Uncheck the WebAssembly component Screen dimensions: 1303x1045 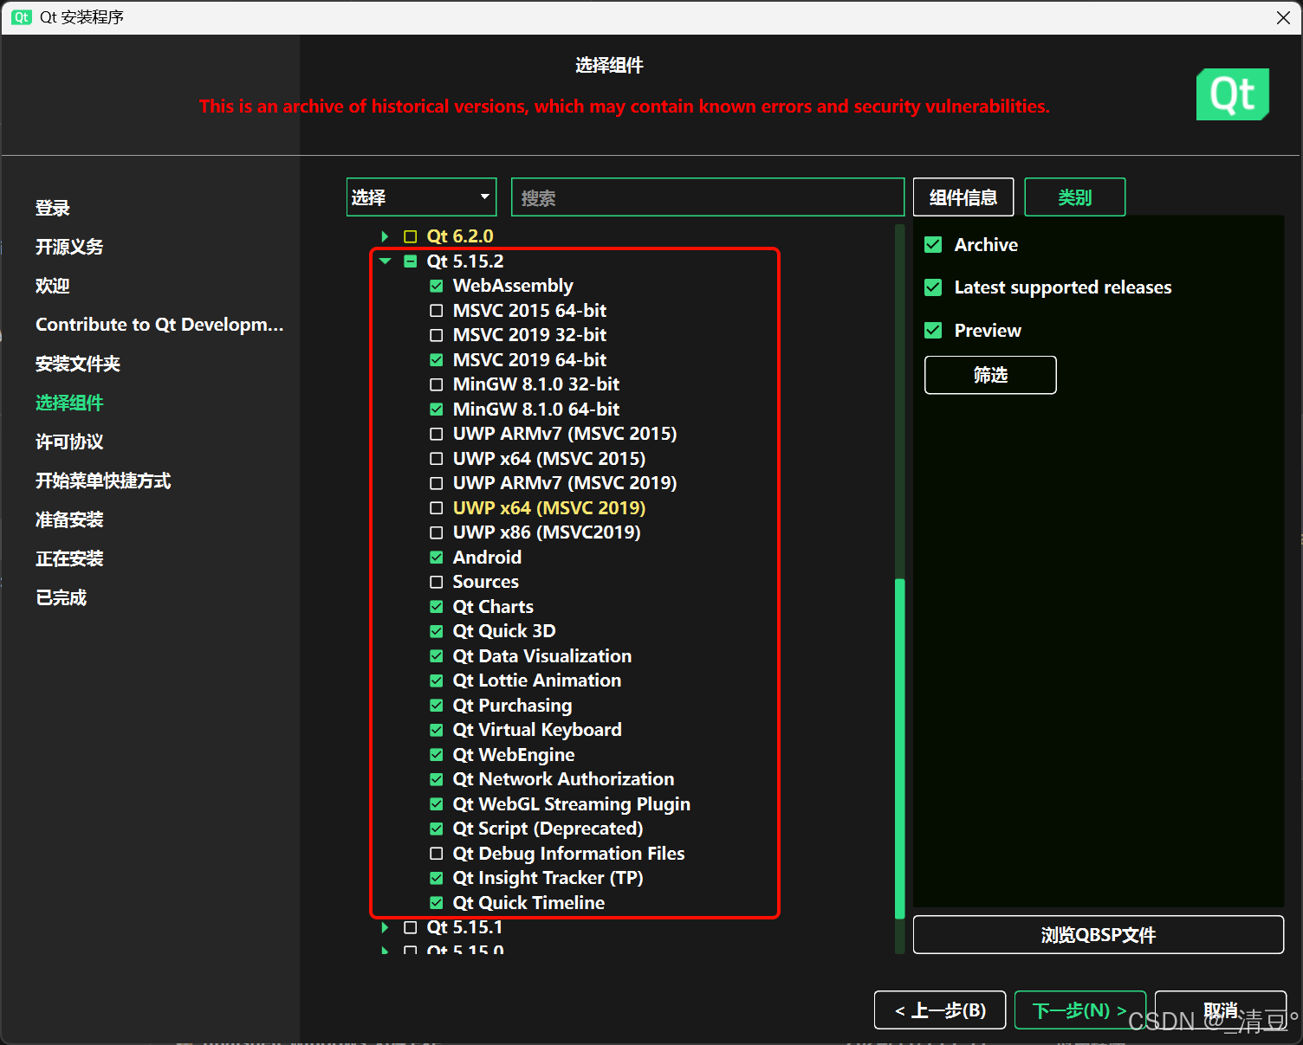point(437,286)
